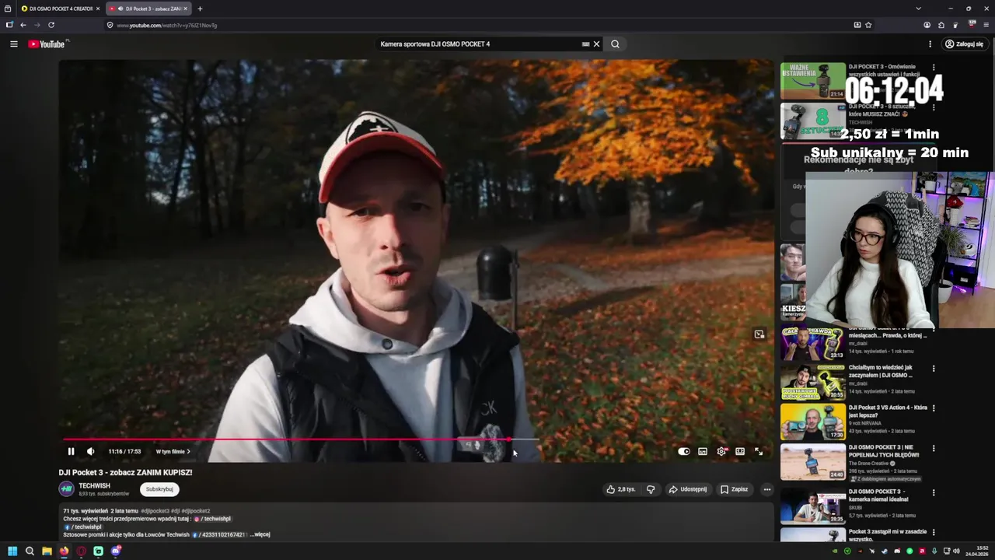The width and height of the screenshot is (995, 560).
Task: Open the browser tab list dropdown arrow
Action: click(x=918, y=9)
